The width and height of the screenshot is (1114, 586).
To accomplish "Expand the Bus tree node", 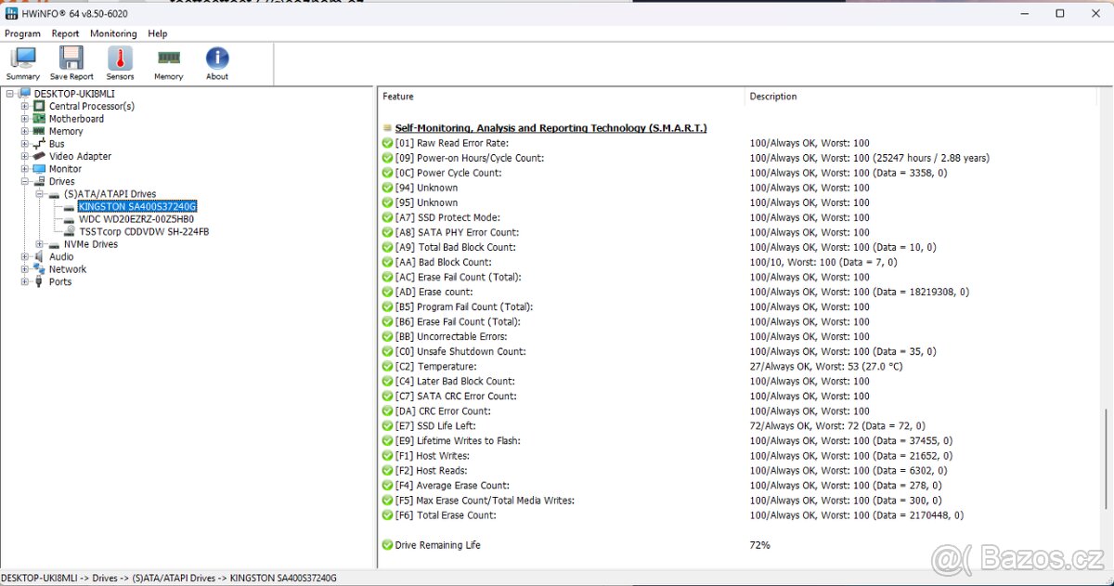I will 25,144.
